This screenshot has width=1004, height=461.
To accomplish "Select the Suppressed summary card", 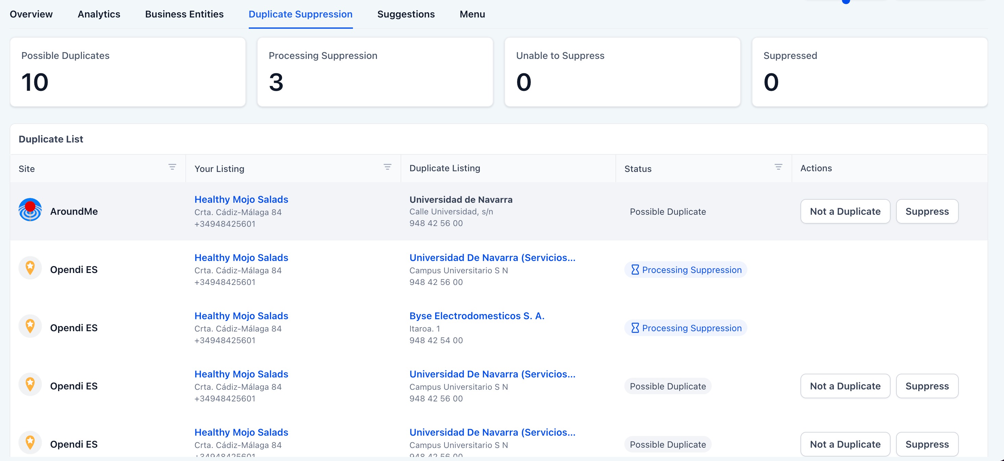I will point(869,72).
